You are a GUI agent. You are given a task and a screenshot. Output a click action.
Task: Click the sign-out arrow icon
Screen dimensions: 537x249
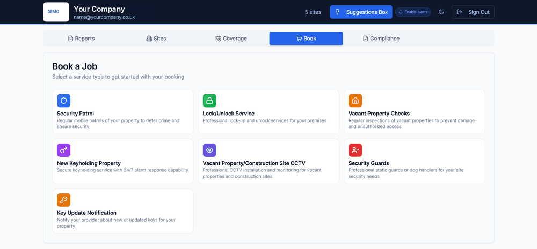460,12
